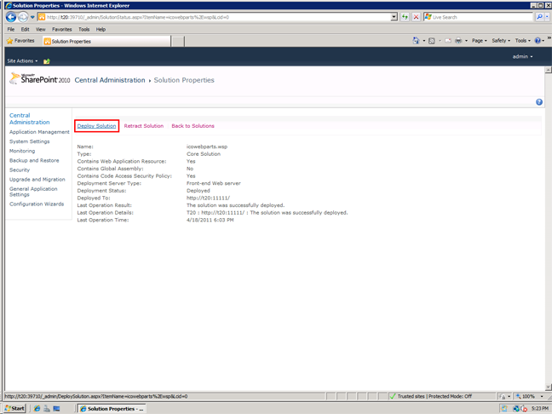Open the recent pages dropdown arrow
552x414 pixels.
(32, 17)
